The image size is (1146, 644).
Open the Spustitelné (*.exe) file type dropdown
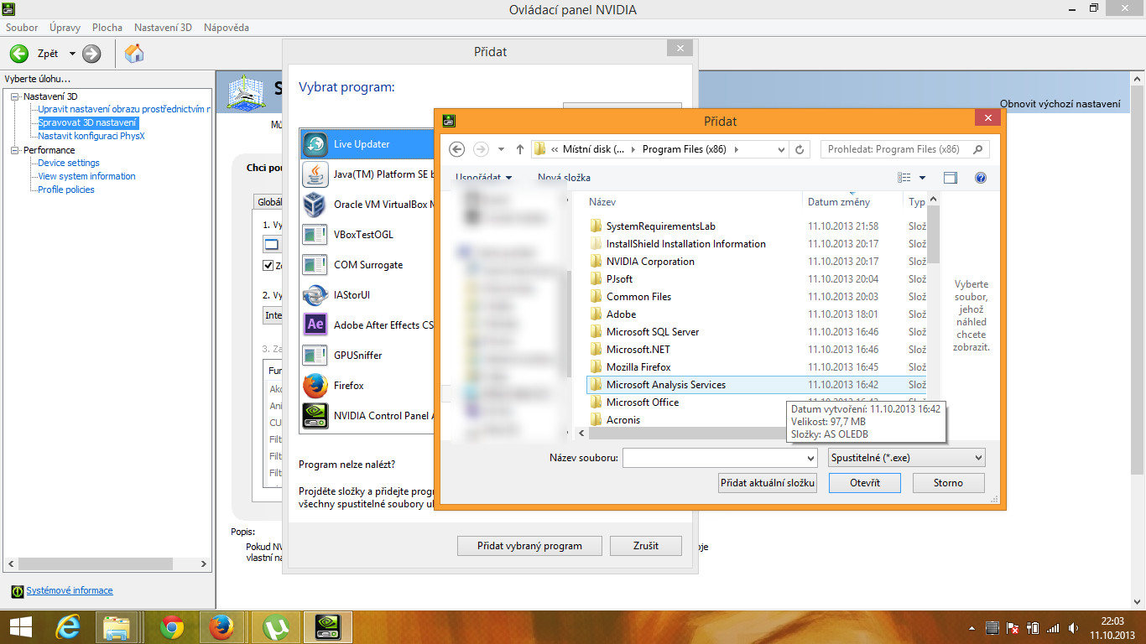pyautogui.click(x=906, y=458)
